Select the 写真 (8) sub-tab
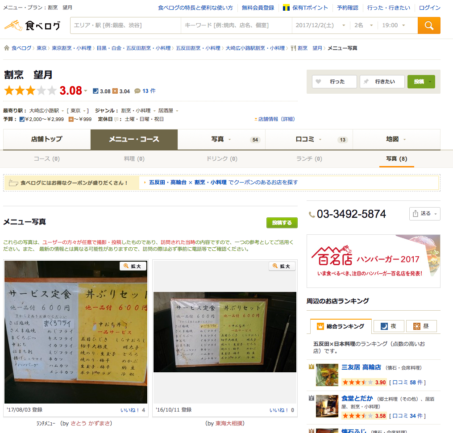Screen dimensions: 453x433 tap(396, 158)
